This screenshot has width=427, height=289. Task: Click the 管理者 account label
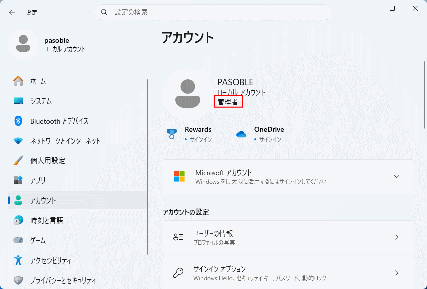[x=228, y=103]
